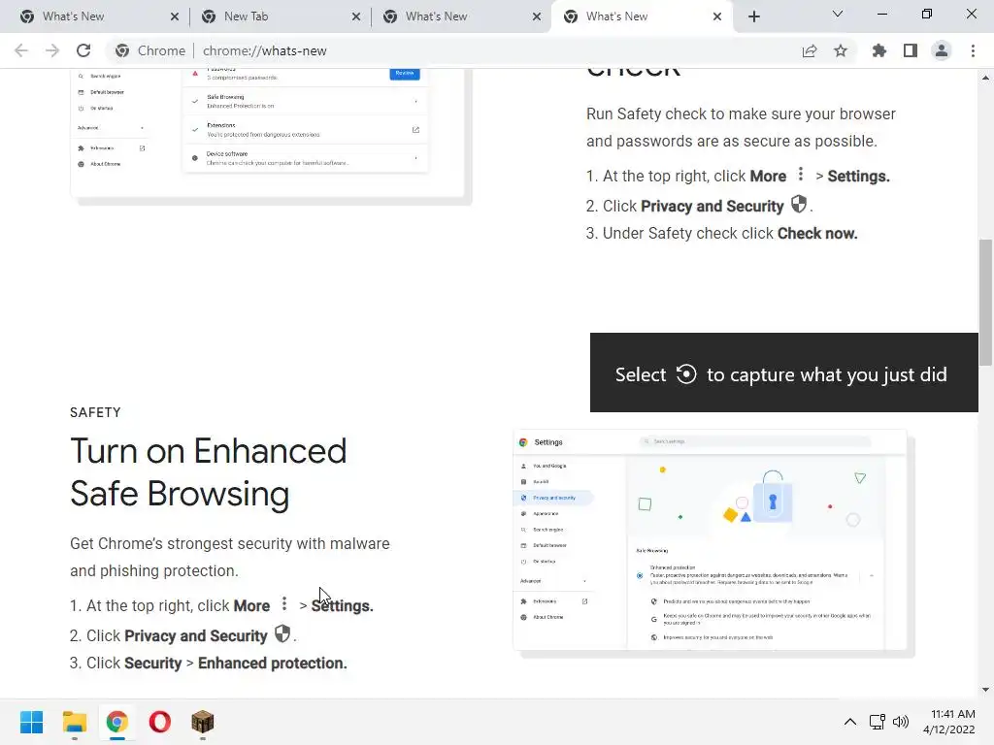Close the active What's New tab

pyautogui.click(x=717, y=16)
